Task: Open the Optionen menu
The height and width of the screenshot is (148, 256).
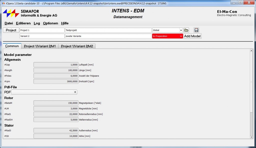Action: tap(50, 23)
